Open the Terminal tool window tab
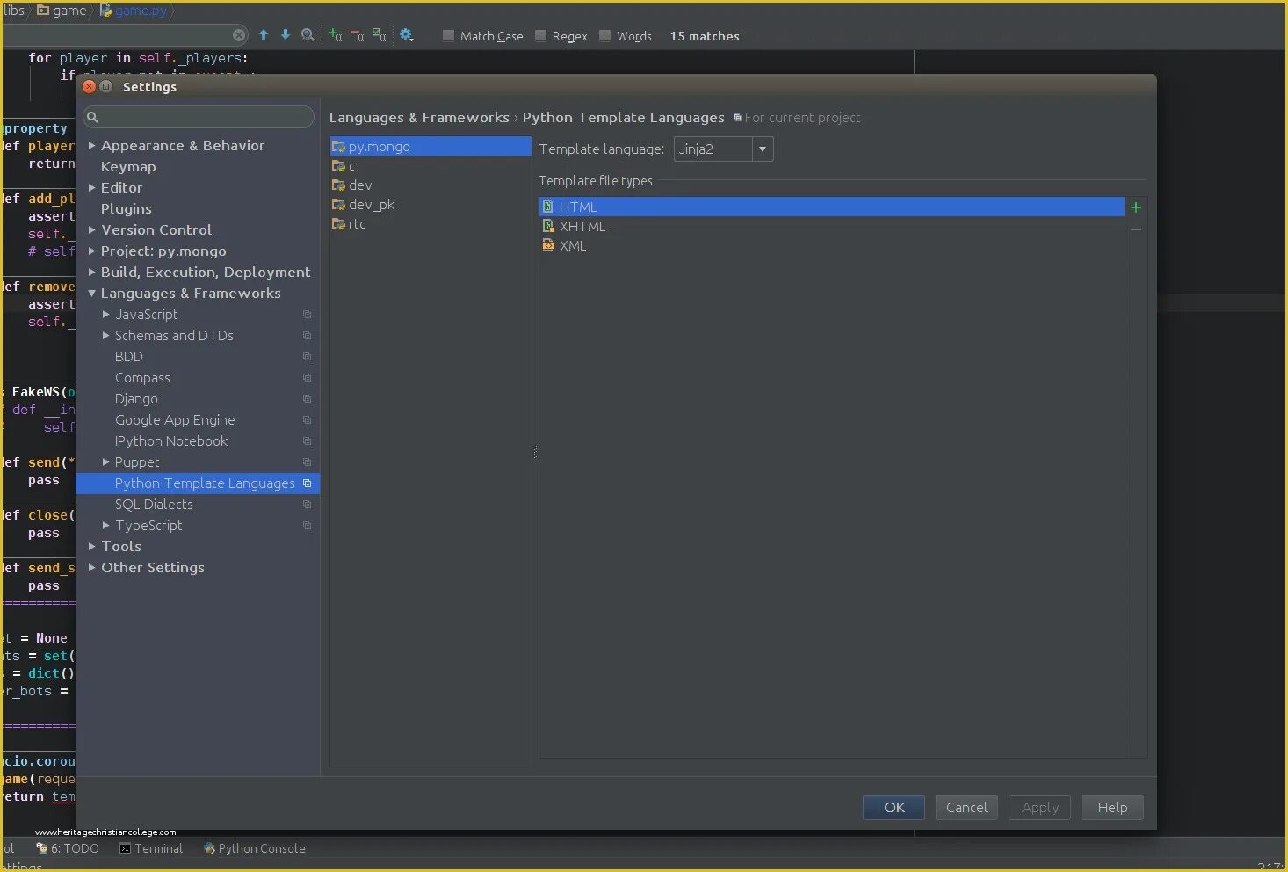Viewport: 1288px width, 872px height. [151, 848]
